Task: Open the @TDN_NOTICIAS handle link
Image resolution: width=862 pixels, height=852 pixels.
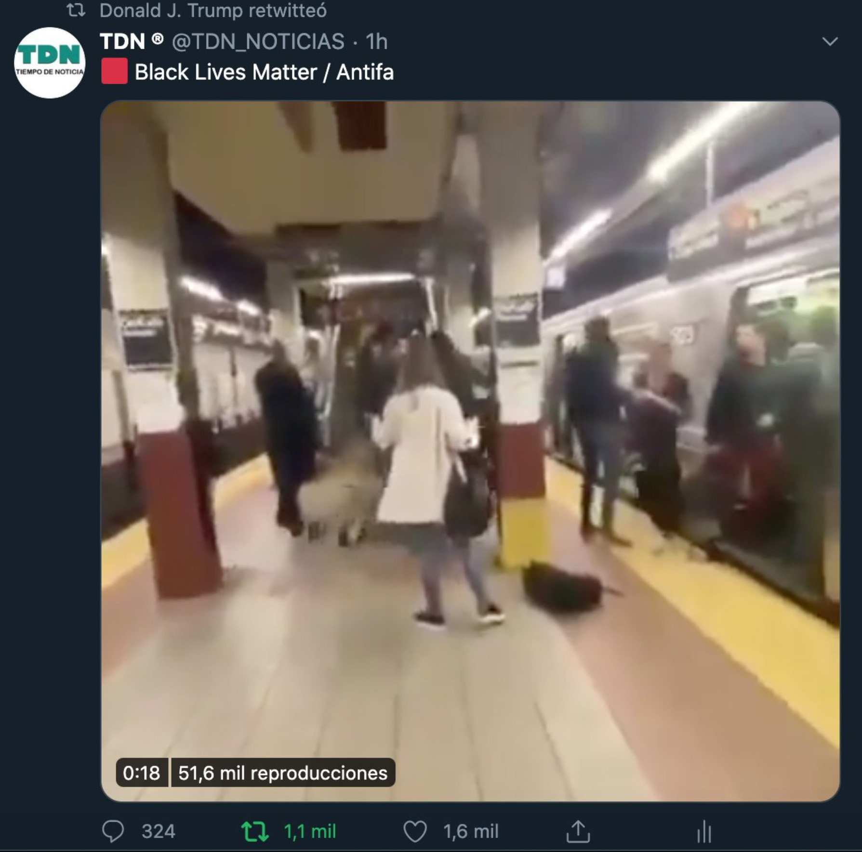Action: click(258, 42)
